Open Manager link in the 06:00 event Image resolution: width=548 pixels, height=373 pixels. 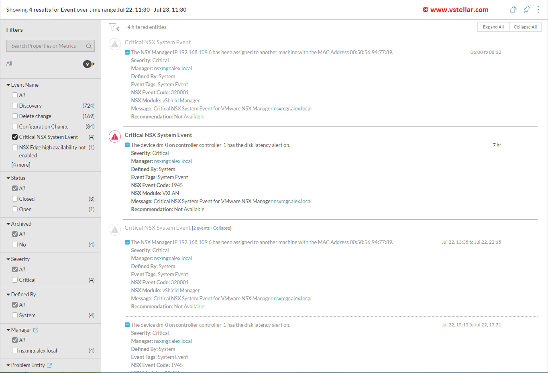coord(173,68)
